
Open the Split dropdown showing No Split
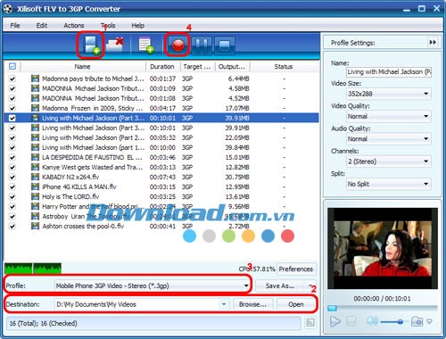coord(389,184)
